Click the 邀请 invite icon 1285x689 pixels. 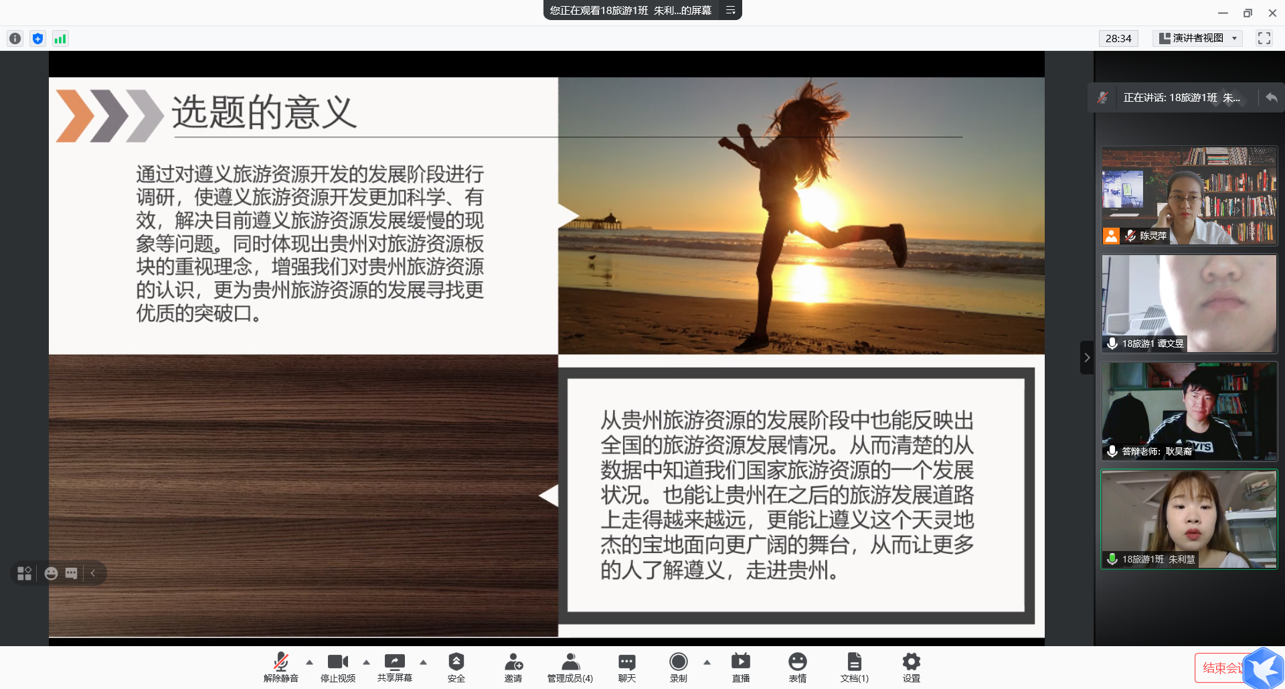513,662
